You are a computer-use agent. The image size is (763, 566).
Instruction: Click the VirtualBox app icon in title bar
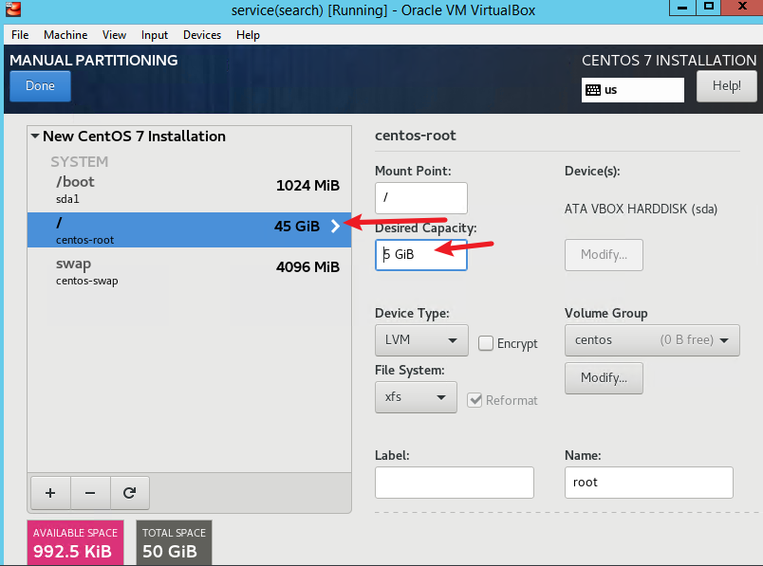coord(13,9)
